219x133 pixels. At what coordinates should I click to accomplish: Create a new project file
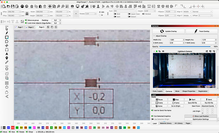click(4, 6)
